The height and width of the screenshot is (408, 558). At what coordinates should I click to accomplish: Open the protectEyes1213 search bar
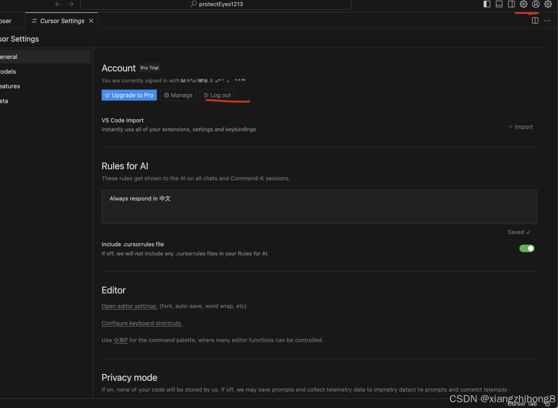(x=215, y=4)
